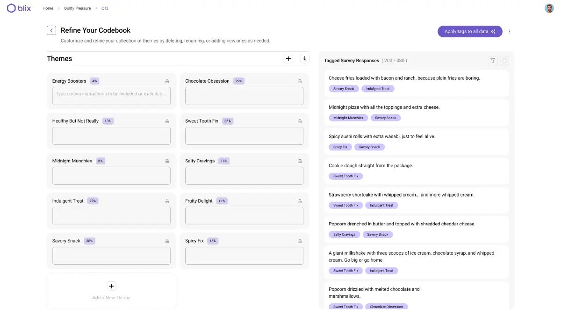Click Savory Snack tag on cheese fries response

344,89
